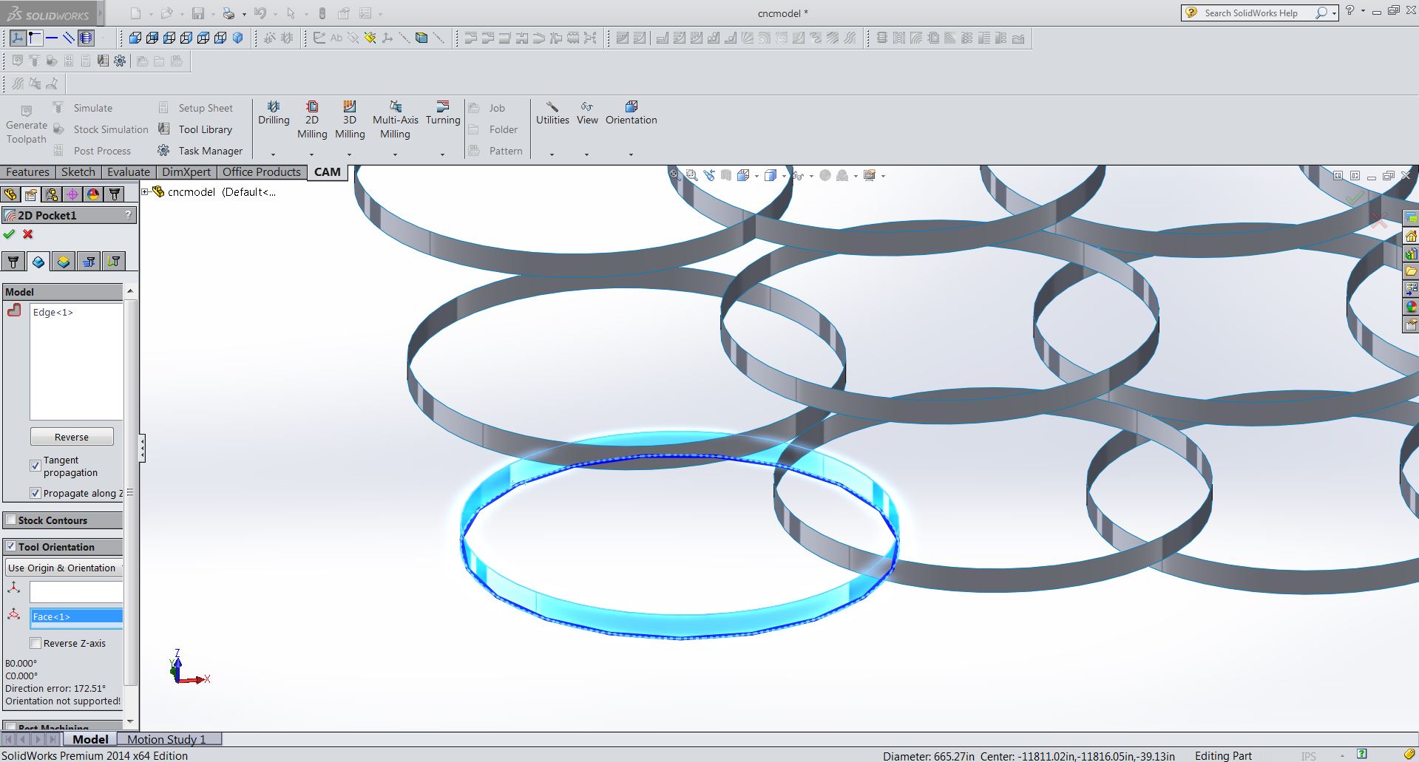The height and width of the screenshot is (762, 1419).
Task: Enable Reverse Z-axis
Action: click(x=35, y=643)
